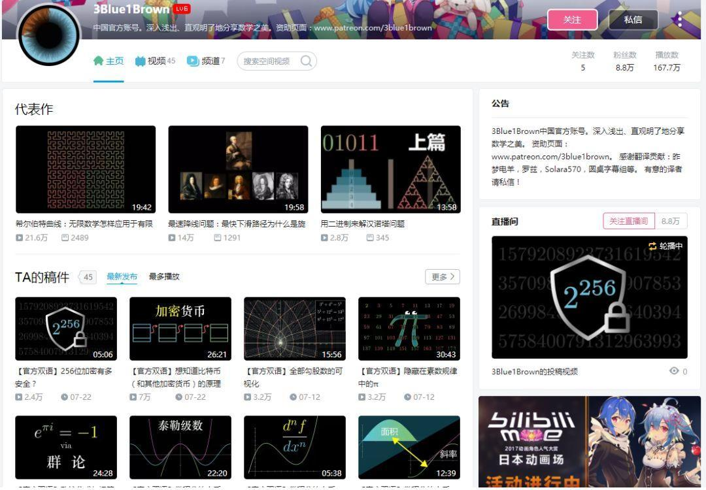This screenshot has width=706, height=490.
Task: Click the eye viewer icon in 直播间
Action: tap(674, 370)
